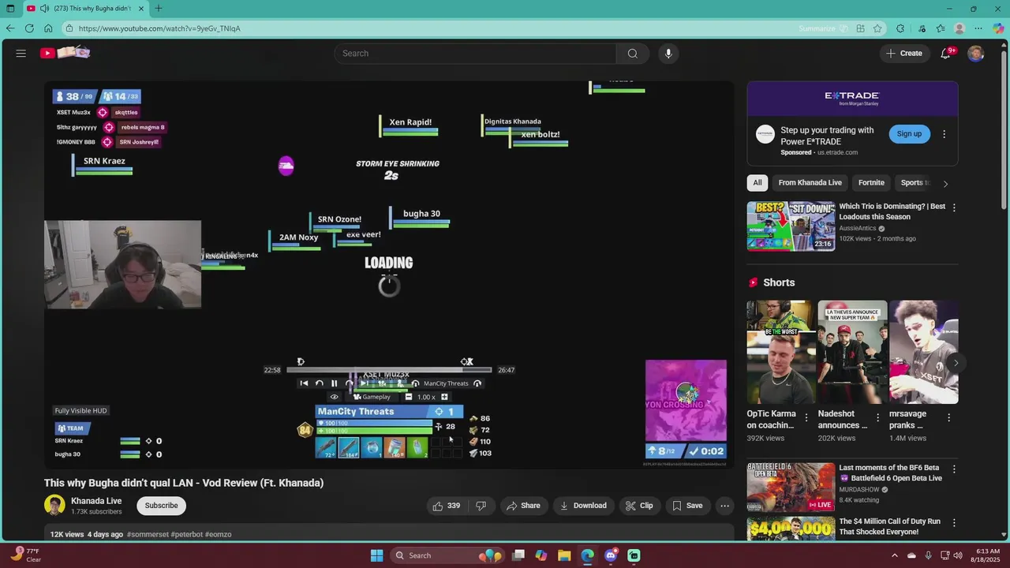Screen dimensions: 1010x568
Task: Open the YouTube account avatar menu
Action: tap(976, 53)
